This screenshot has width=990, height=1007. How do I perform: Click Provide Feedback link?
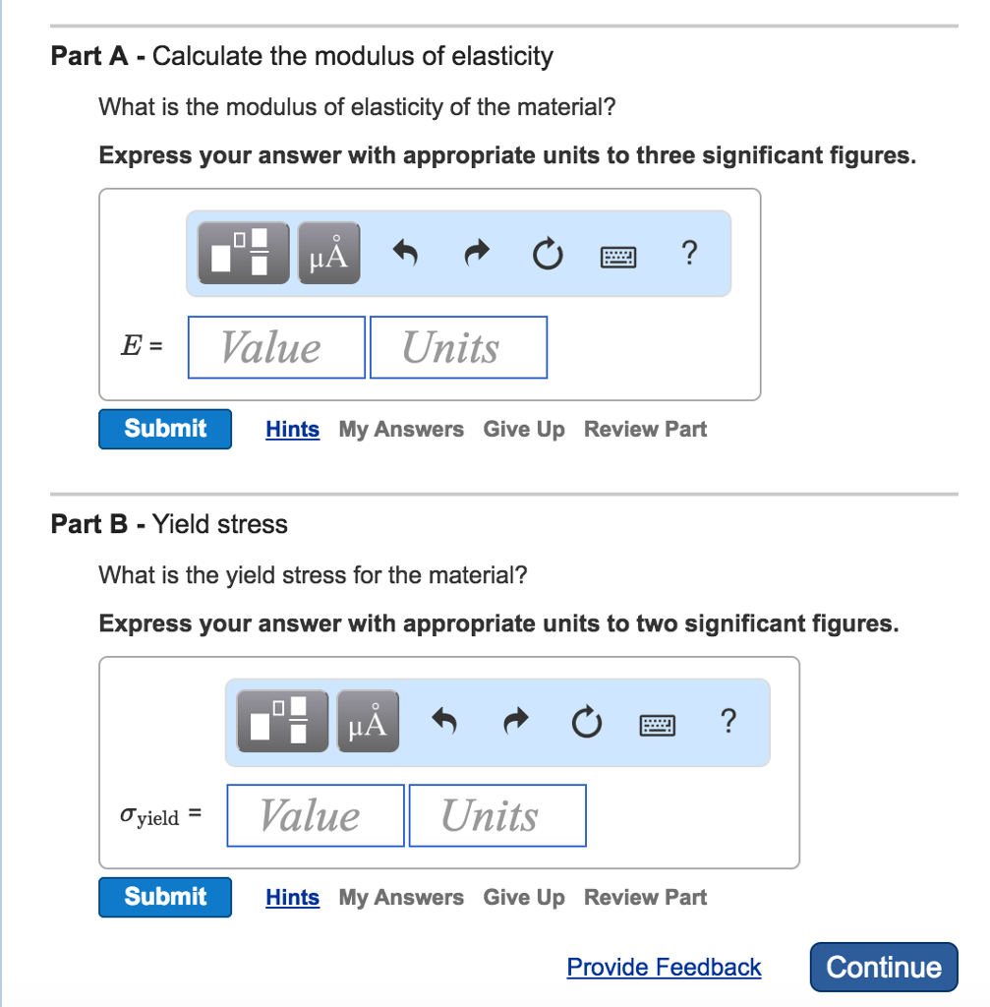pyautogui.click(x=663, y=968)
